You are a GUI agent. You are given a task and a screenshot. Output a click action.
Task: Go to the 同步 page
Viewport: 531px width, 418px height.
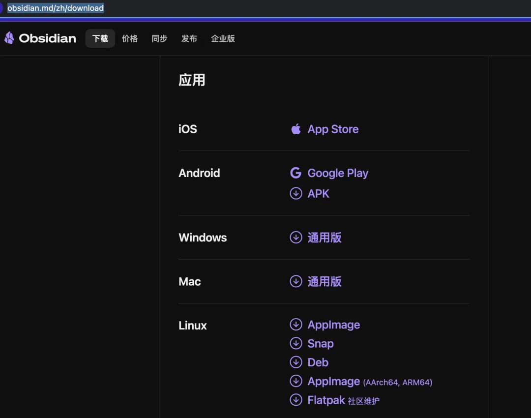point(159,38)
